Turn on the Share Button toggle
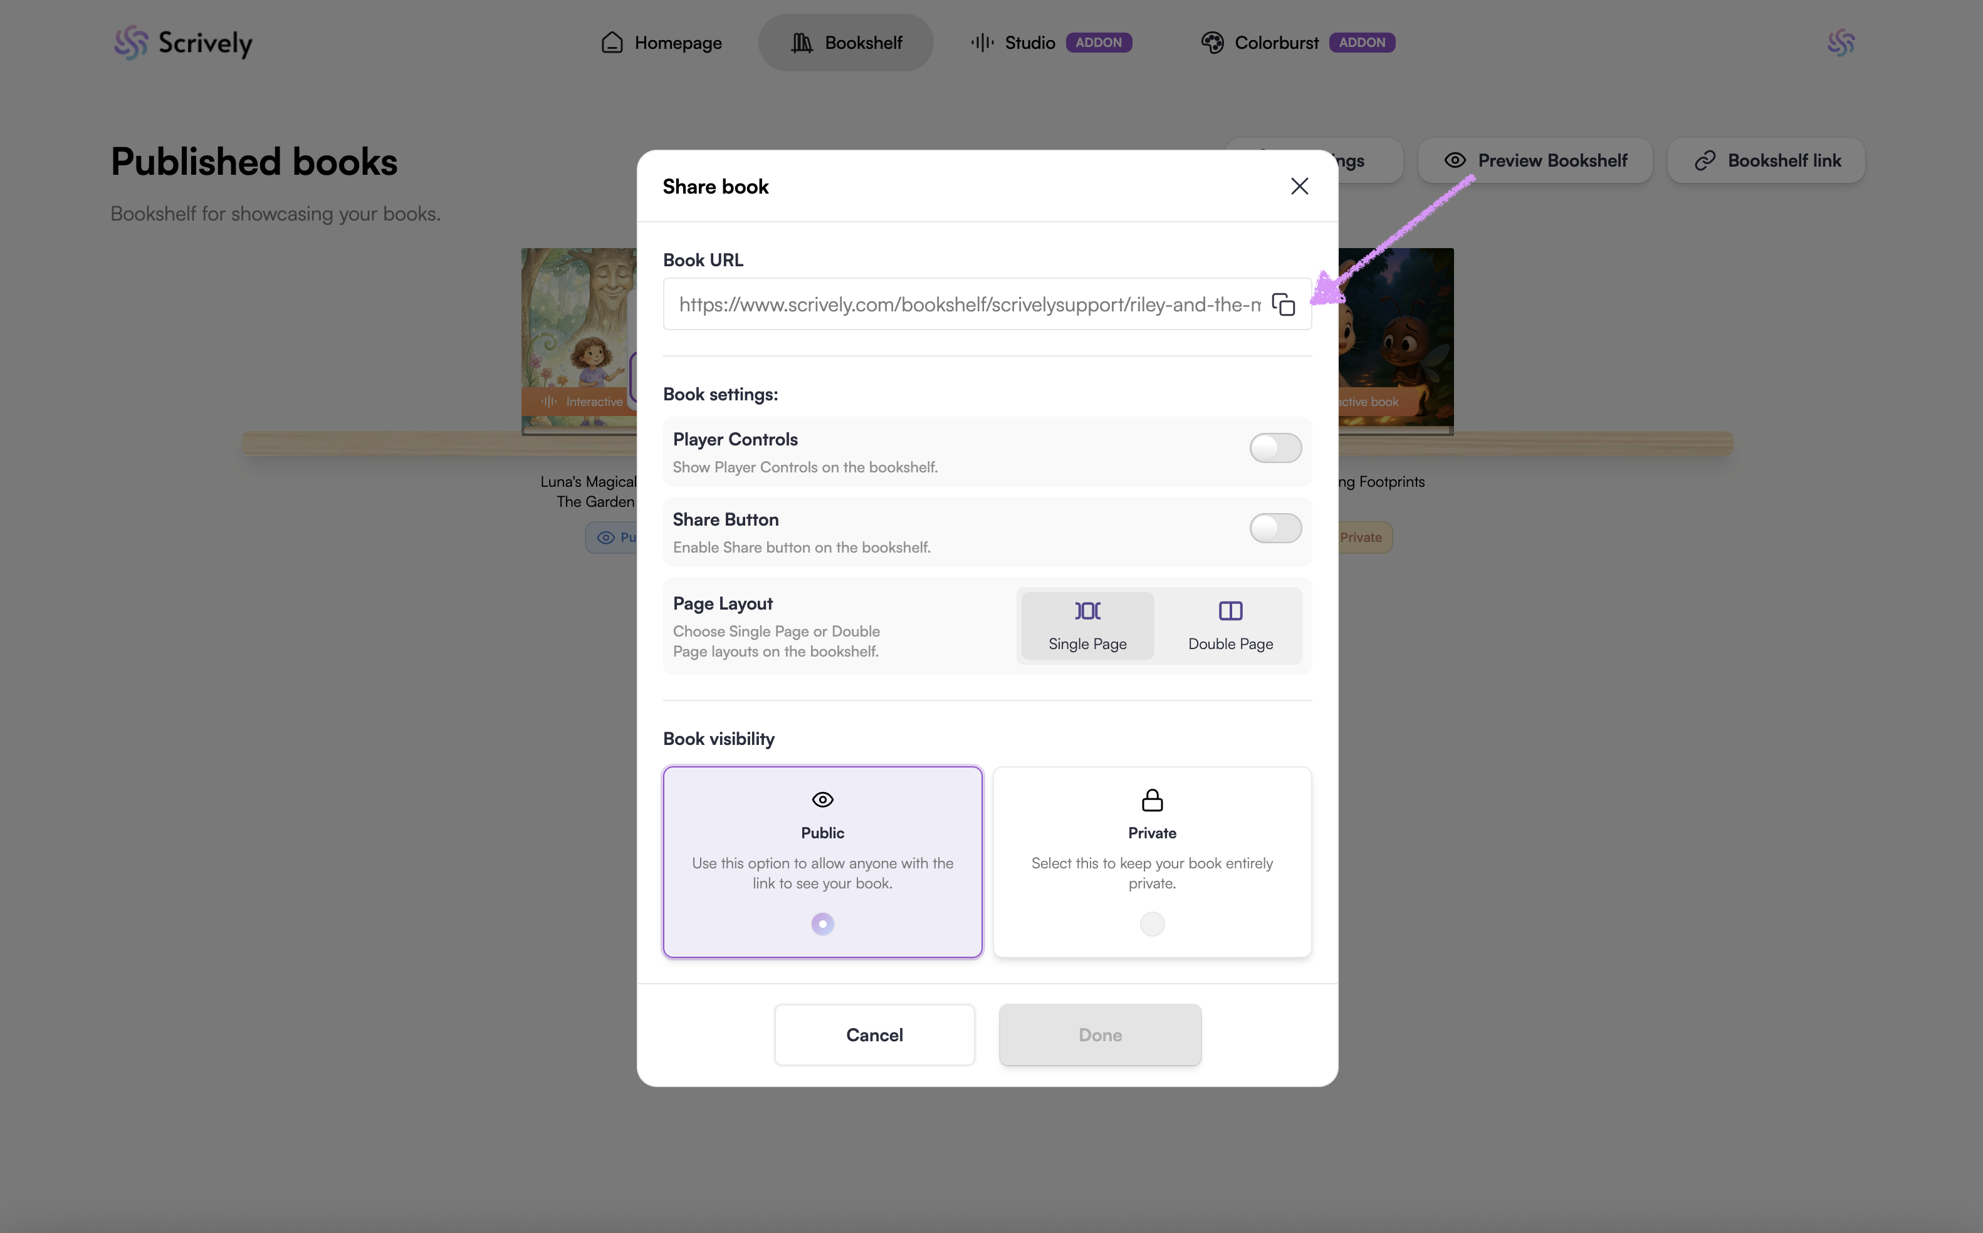 point(1275,528)
